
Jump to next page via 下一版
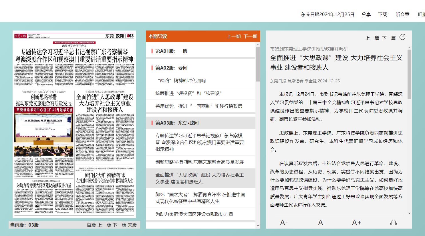(x=119, y=225)
